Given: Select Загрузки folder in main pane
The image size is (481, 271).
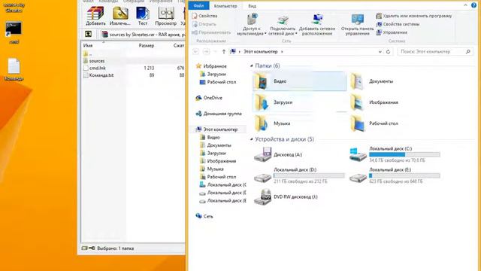Looking at the screenshot, I should point(299,102).
